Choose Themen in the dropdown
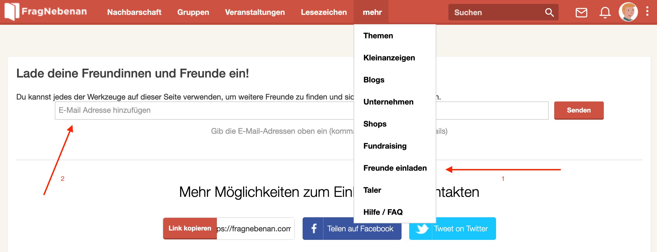 pyautogui.click(x=378, y=36)
